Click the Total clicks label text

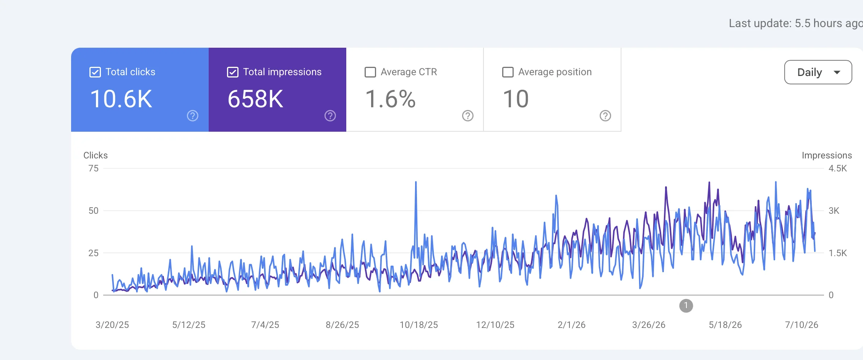point(130,72)
